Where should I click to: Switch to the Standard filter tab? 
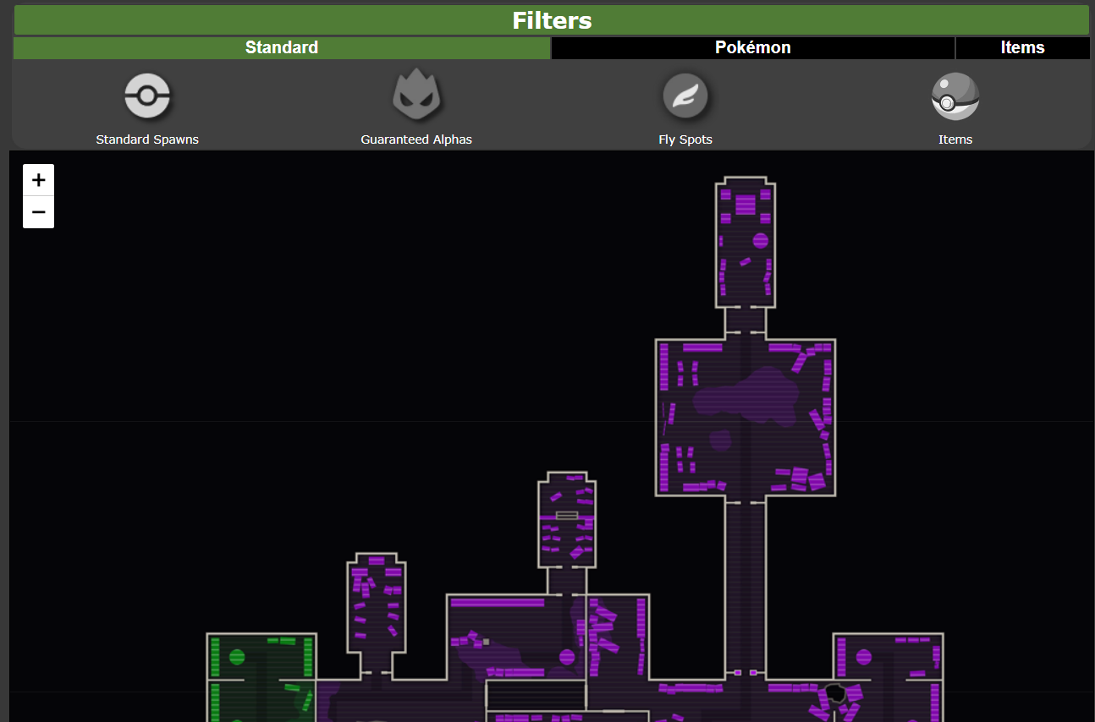click(282, 48)
